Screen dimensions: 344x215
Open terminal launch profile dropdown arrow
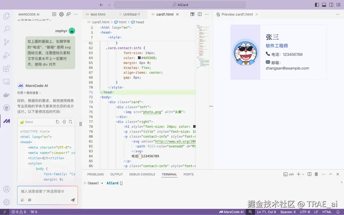[x=303, y=174]
